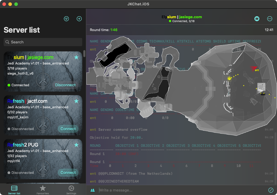
Task: Focus the server Search field
Action: click(x=43, y=42)
